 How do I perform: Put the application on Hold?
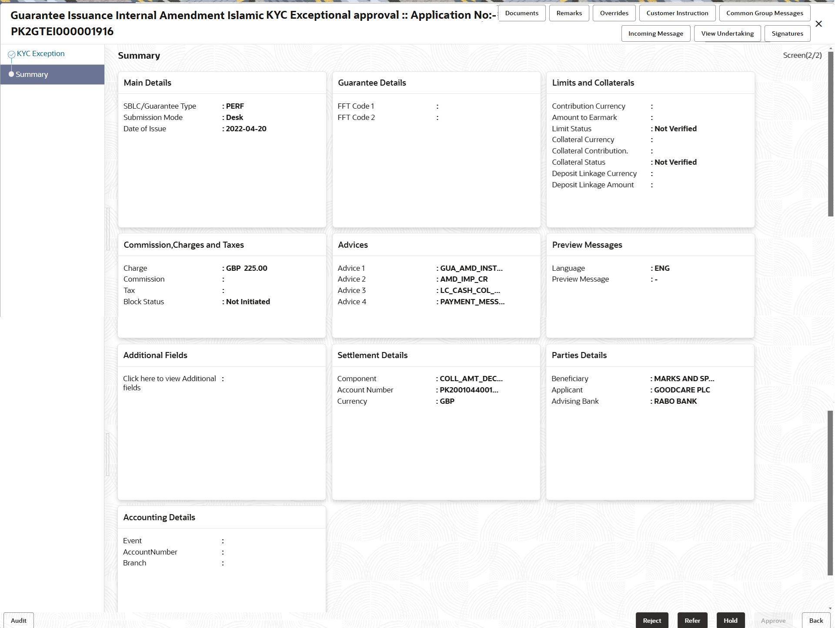pyautogui.click(x=730, y=620)
